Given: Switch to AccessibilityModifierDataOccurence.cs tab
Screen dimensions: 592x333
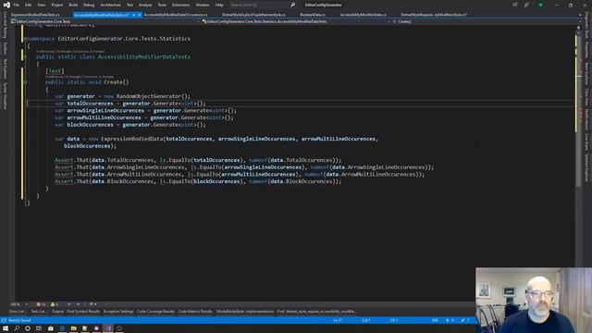Looking at the screenshot, I should tap(176, 15).
